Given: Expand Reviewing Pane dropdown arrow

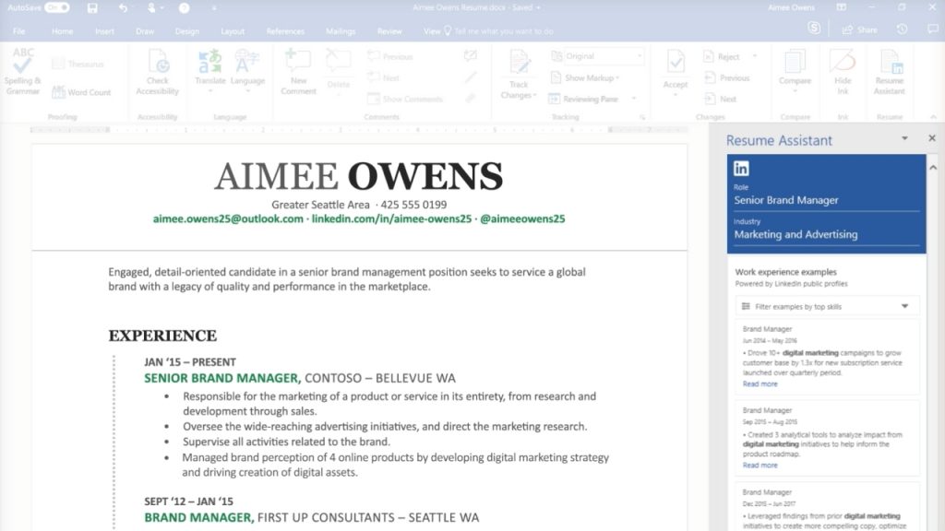Looking at the screenshot, I should tap(634, 99).
